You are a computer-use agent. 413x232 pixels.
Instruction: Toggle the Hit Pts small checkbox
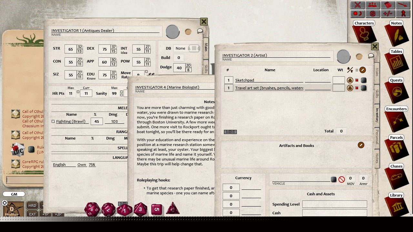click(78, 92)
